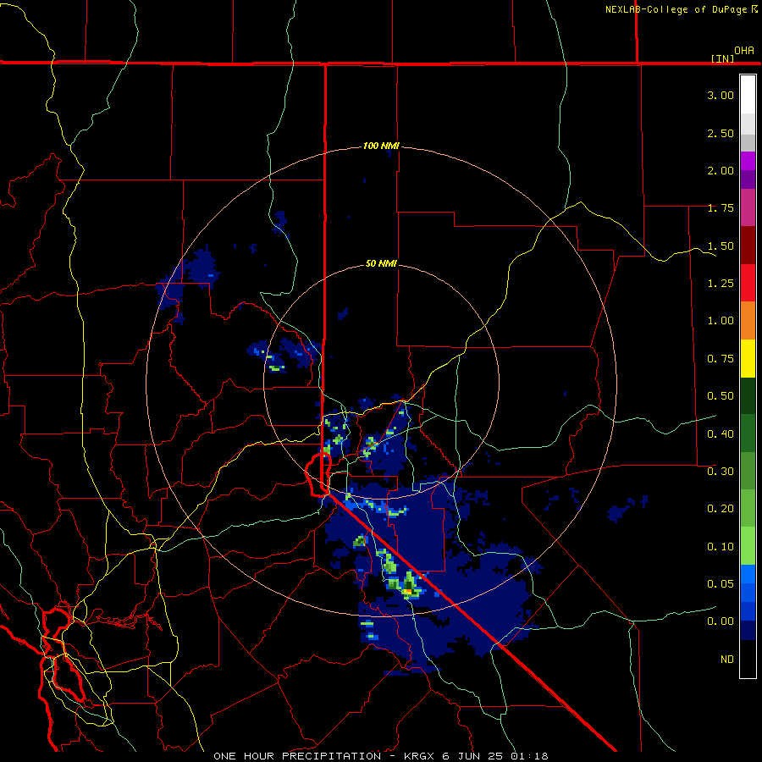Click the 01:18 time stamp
This screenshot has width=762, height=762.
(x=530, y=756)
